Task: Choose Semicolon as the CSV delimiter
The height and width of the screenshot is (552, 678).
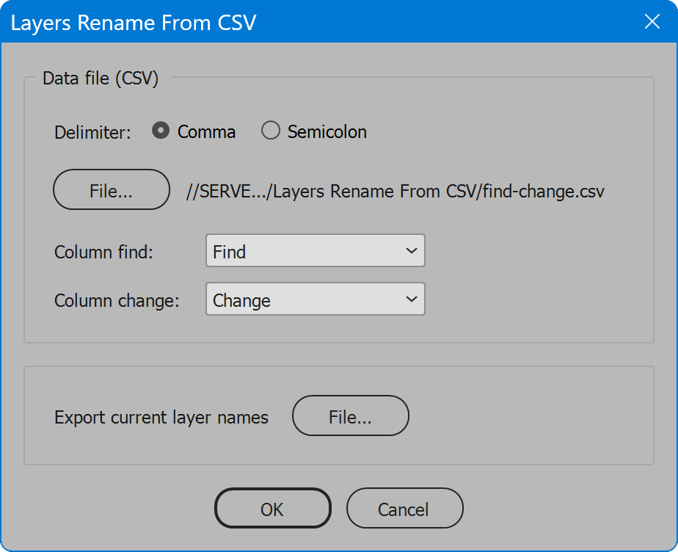Action: click(271, 130)
